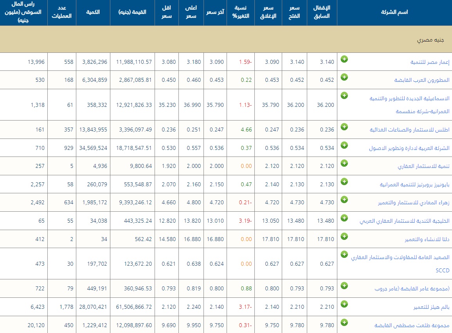The image size is (452, 333).
Task: Click the راس المال السوقى column header
Action: tap(23, 12)
